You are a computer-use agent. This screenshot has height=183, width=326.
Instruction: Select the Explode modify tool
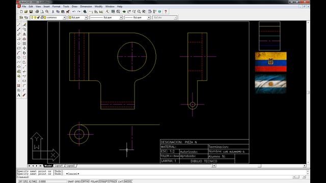point(24,95)
